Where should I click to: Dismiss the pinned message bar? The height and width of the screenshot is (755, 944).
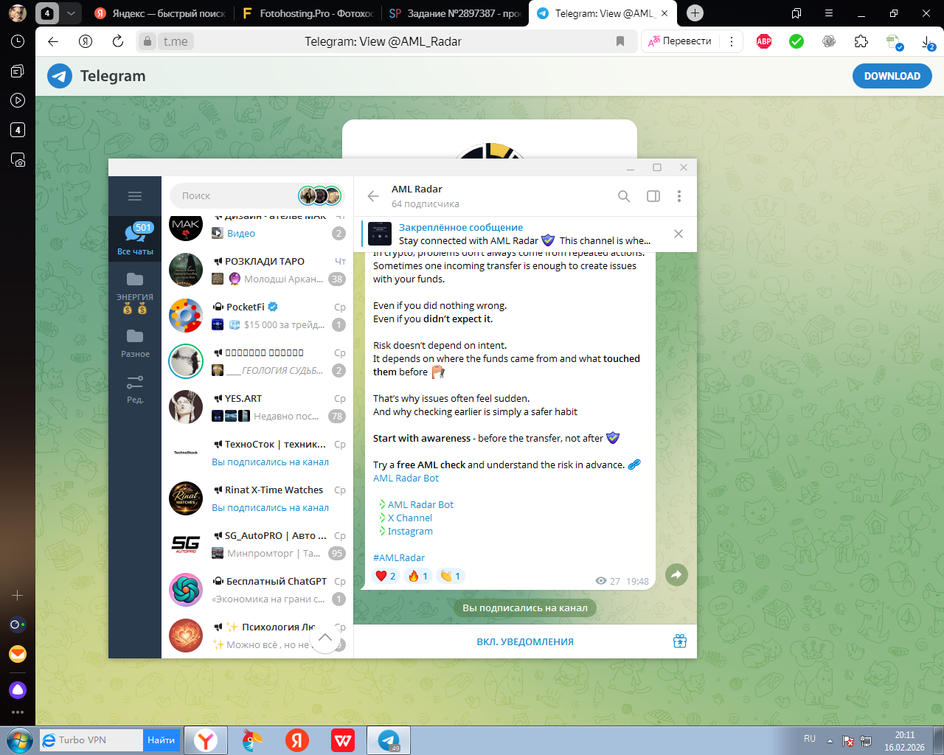[x=678, y=234]
